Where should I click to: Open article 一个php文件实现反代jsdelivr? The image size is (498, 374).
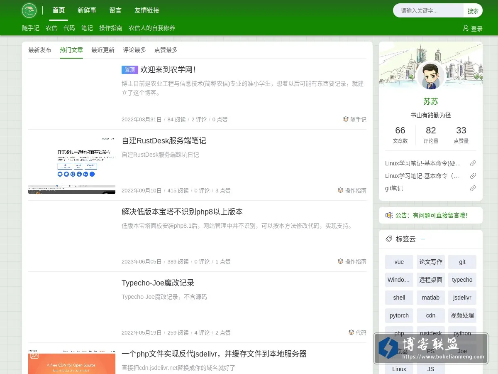tap(214, 354)
